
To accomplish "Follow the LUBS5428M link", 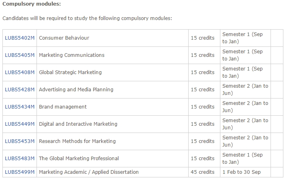I will coord(20,90).
